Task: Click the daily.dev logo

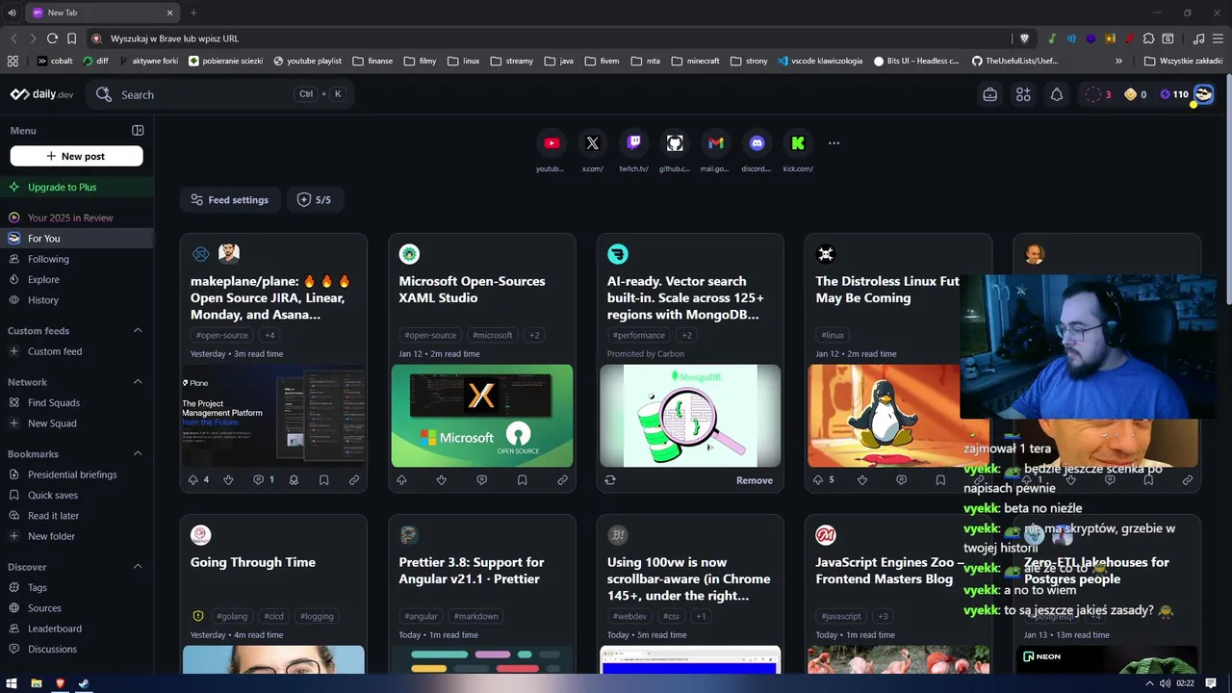Action: (42, 94)
